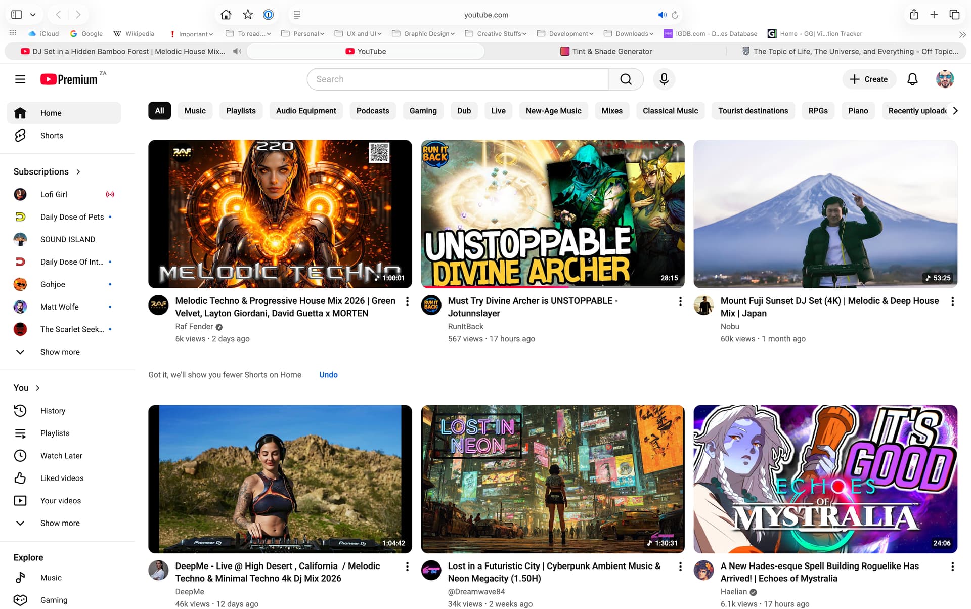Toggle the Safari sidebar panel
Image resolution: width=971 pixels, height=609 pixels.
coord(17,15)
